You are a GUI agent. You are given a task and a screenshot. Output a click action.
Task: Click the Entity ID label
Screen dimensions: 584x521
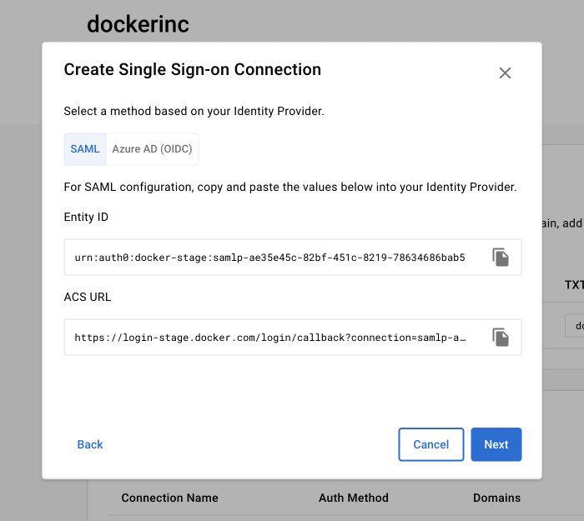click(x=86, y=217)
